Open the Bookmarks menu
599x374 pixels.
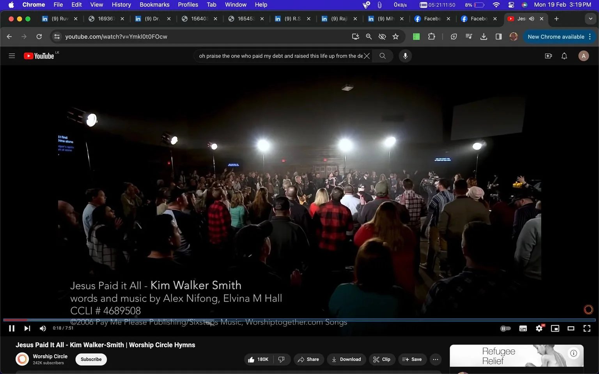154,5
